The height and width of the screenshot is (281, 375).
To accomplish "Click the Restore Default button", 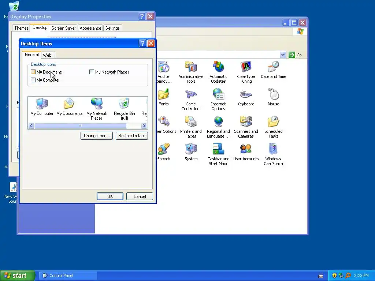I will 132,136.
